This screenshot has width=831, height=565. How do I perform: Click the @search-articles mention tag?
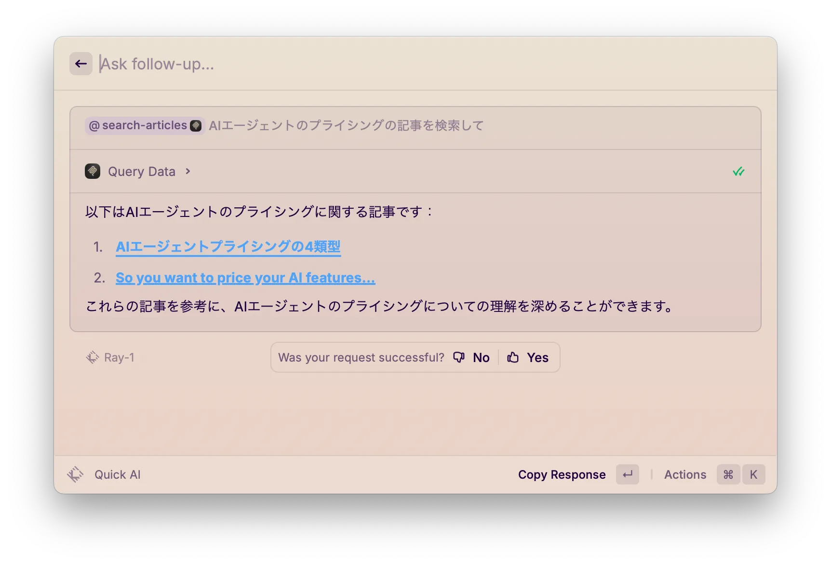coord(144,125)
